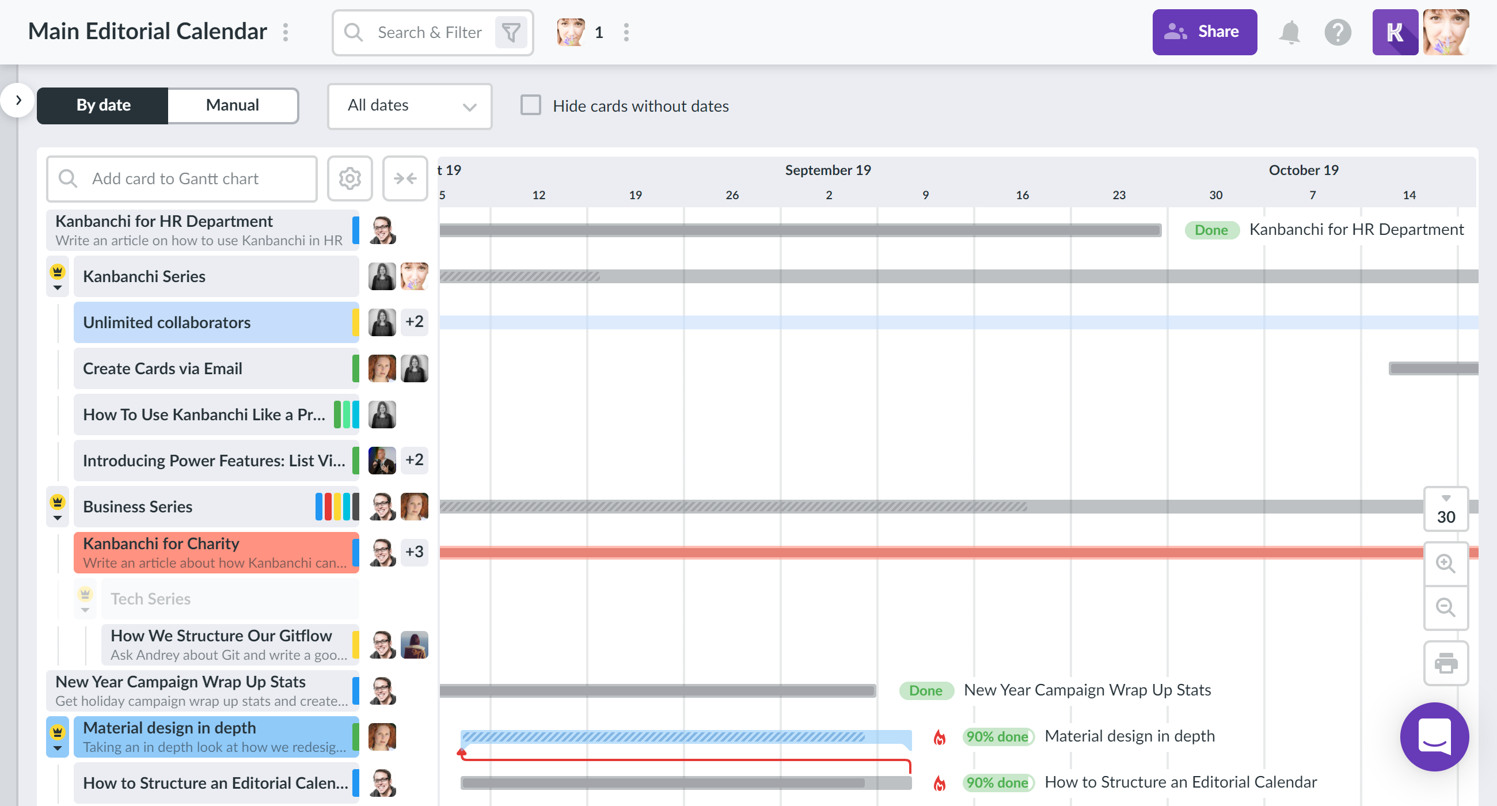Click the crown icon on Material design in depth
1497x806 pixels.
click(58, 731)
